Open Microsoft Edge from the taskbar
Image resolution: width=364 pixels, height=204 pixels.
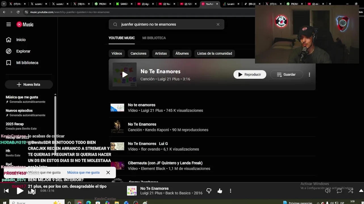pos(89,203)
